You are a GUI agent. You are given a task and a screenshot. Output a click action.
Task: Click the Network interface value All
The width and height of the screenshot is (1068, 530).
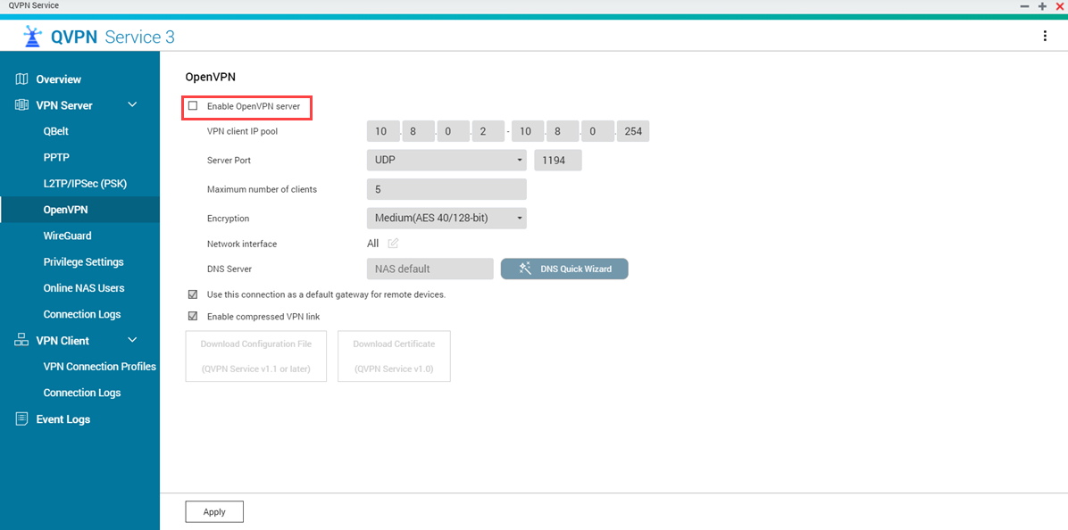coord(372,244)
